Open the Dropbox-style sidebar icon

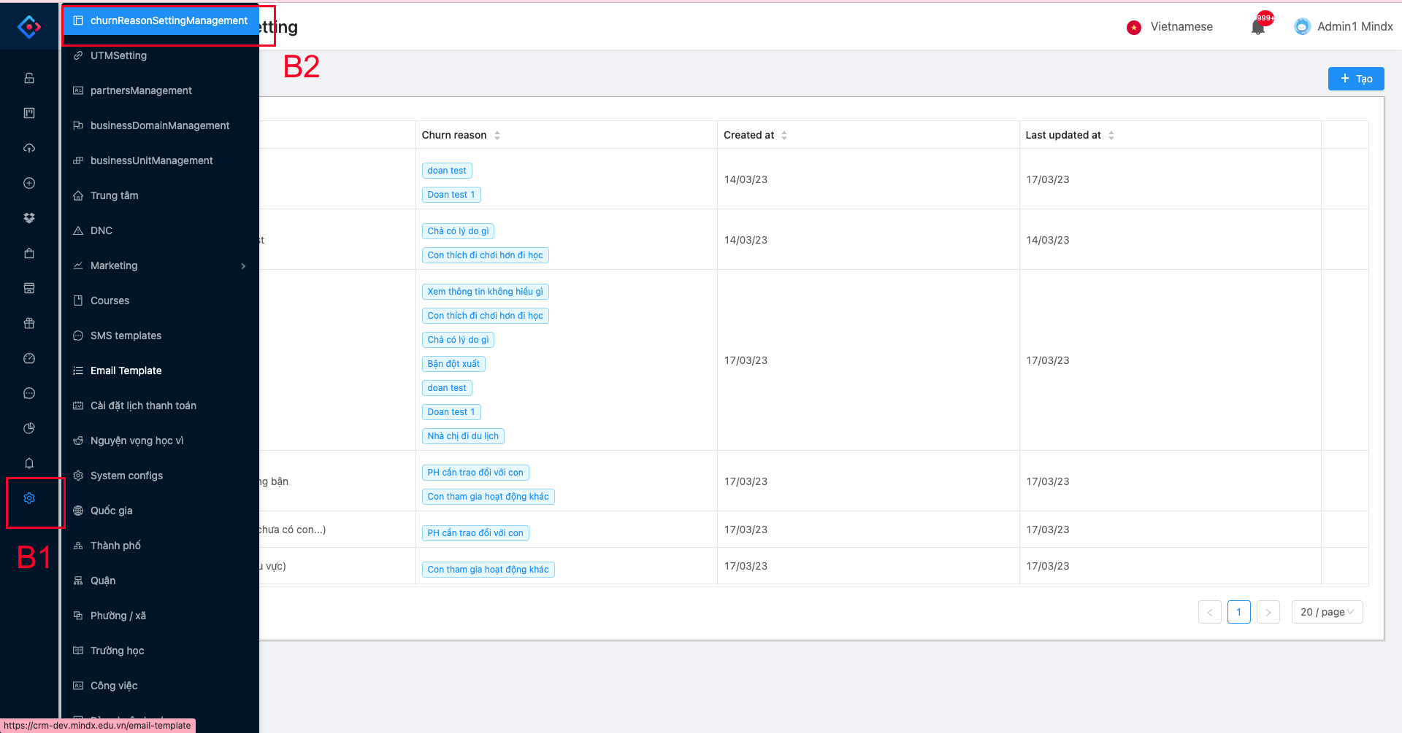(x=29, y=218)
